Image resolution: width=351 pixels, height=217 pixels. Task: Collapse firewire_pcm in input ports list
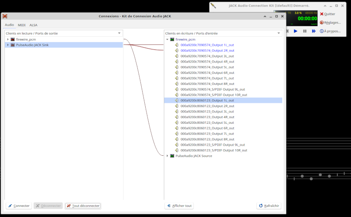point(167,39)
